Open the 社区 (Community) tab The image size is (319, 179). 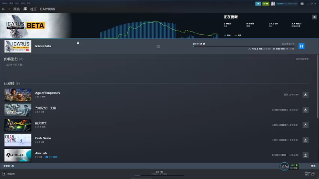pyautogui.click(x=33, y=9)
